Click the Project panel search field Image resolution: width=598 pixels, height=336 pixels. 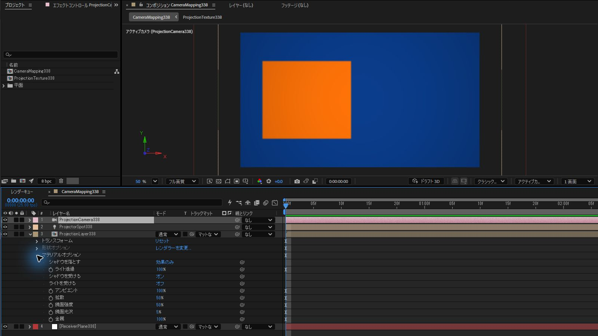61,55
